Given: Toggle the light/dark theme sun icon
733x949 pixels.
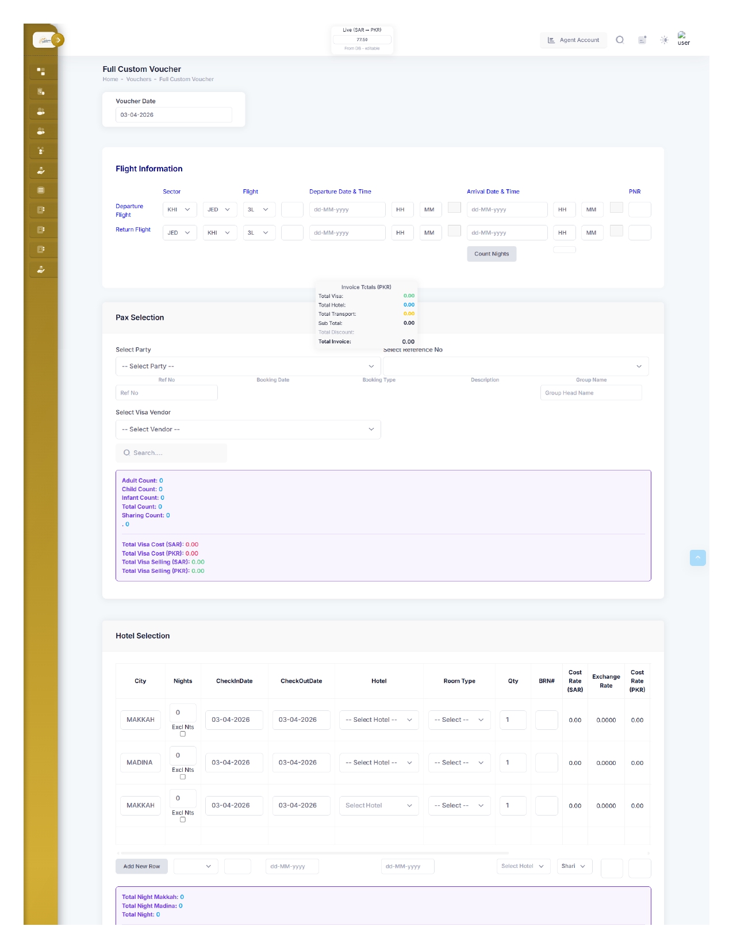Looking at the screenshot, I should tap(664, 40).
